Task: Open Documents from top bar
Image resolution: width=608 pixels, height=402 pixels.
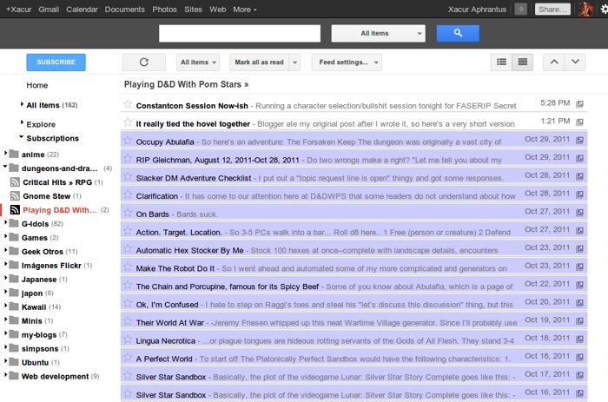Action: [x=124, y=10]
